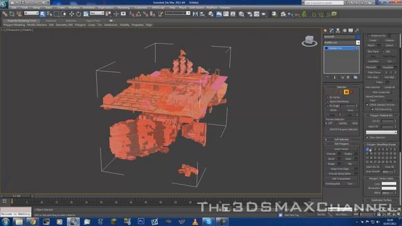The width and height of the screenshot is (402, 226).
Task: Open the material ID name dropdown
Action: click(x=381, y=132)
